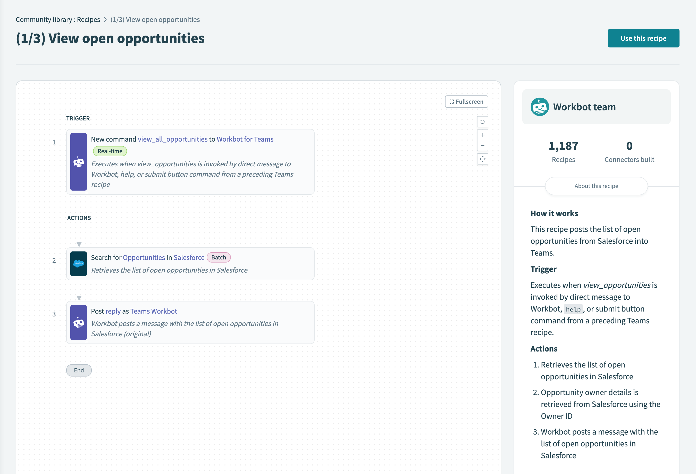This screenshot has height=474, width=696.
Task: Click the Salesforce icon on step 2
Action: pos(79,264)
